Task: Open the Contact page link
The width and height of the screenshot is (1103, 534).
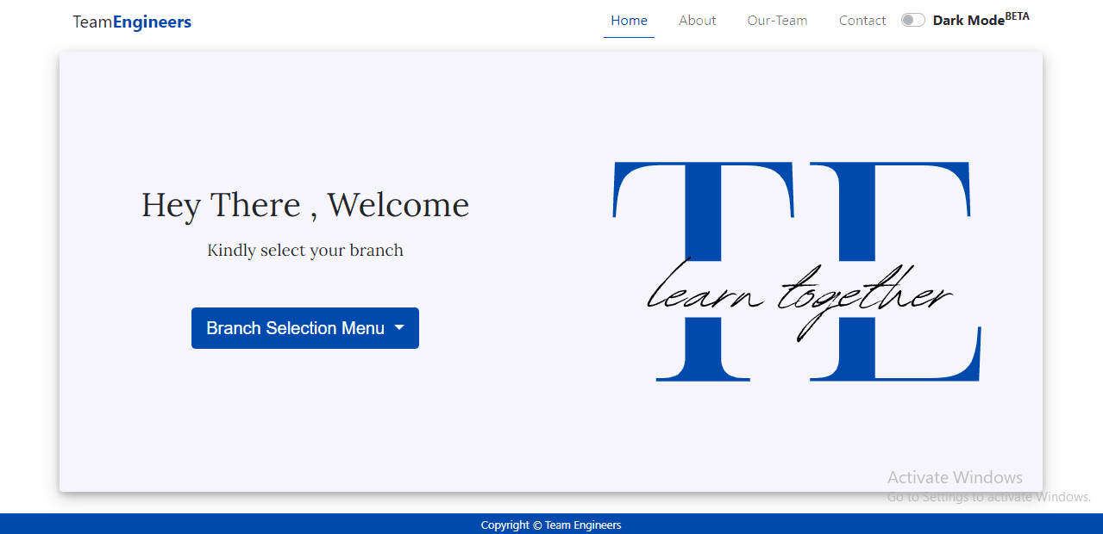Action: 862,21
